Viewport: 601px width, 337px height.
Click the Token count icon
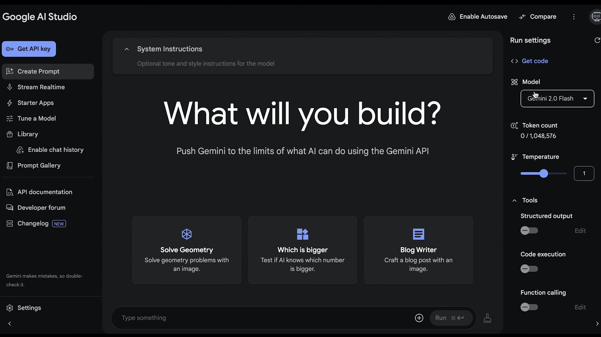click(514, 125)
